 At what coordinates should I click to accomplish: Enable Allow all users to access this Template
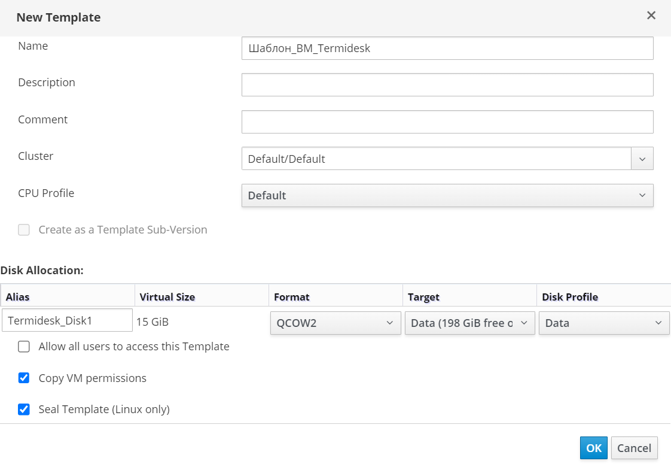coord(24,347)
